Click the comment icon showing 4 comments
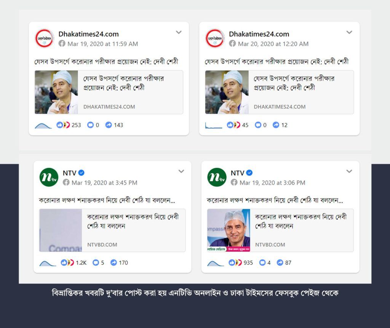The image size is (390, 328). pos(262,262)
